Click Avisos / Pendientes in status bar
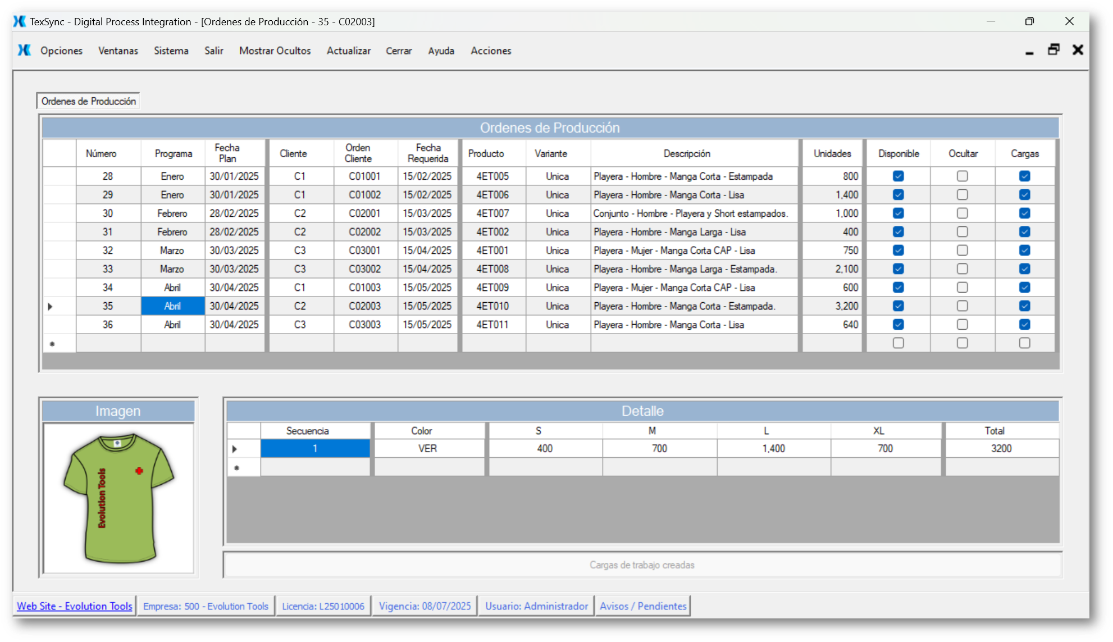Viewport: 1113px width, 642px height. tap(643, 606)
